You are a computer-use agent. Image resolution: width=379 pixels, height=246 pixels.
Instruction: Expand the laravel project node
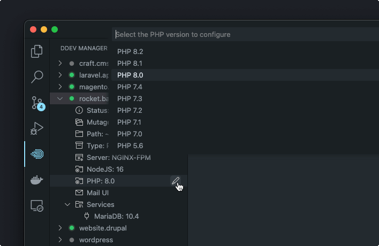coord(60,75)
